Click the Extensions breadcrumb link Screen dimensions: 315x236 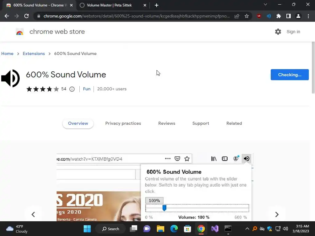point(34,53)
